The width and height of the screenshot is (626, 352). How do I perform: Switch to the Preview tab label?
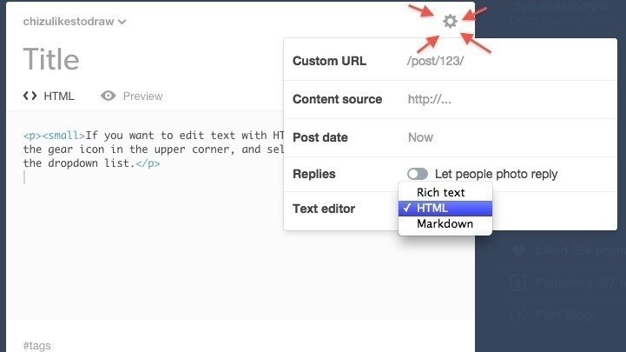coord(142,96)
